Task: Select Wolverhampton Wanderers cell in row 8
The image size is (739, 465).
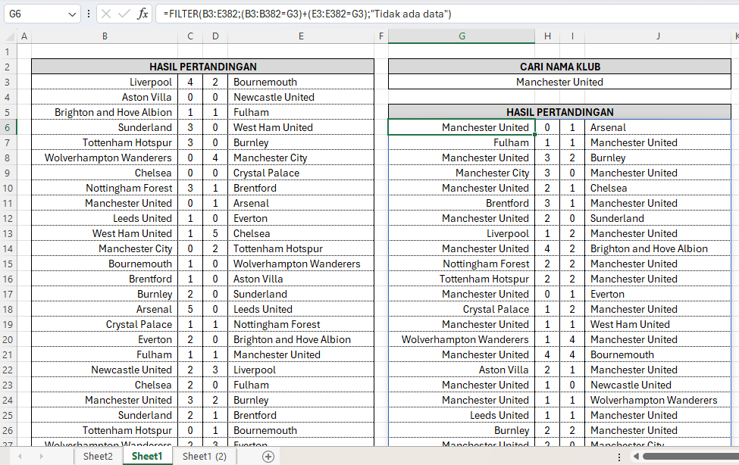Action: tap(105, 158)
